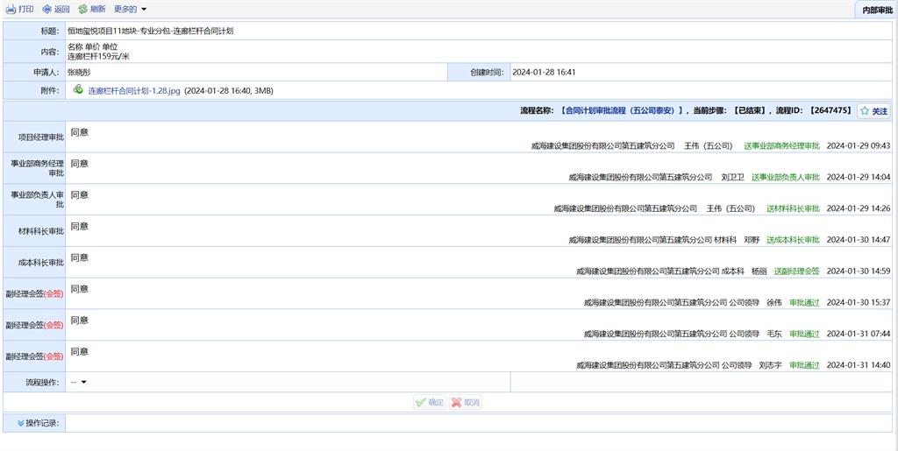Open attachment 连廊栏杆合同计划-1.28.jpg
Screen dimensions: 898x451
[134, 90]
